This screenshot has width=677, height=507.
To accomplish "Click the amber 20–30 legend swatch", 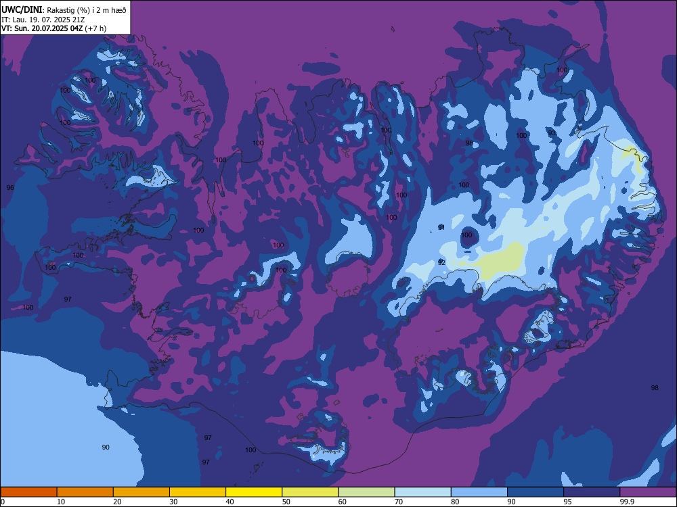I will (x=141, y=492).
